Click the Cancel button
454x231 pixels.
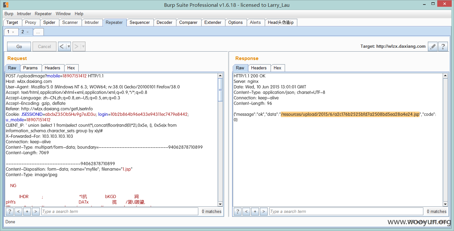pos(44,46)
